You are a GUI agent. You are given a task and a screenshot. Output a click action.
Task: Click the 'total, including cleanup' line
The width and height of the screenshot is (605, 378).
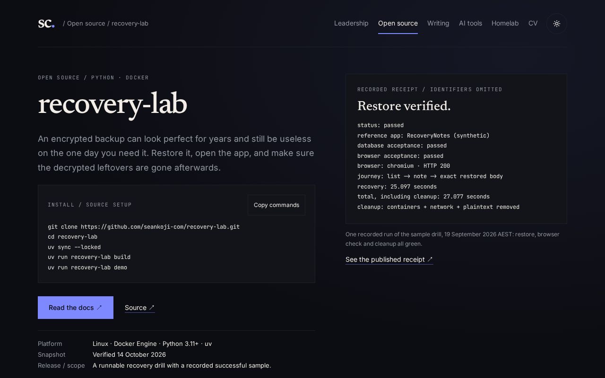[423, 197]
